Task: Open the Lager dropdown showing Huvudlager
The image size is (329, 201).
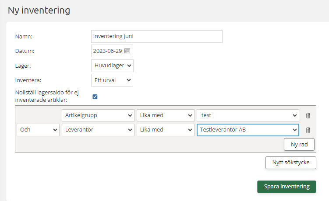Action: pos(112,66)
